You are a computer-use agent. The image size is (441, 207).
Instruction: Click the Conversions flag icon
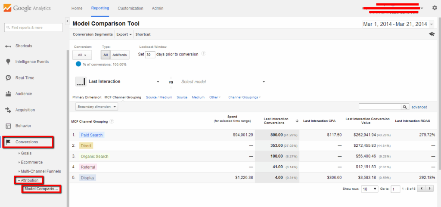(9, 142)
